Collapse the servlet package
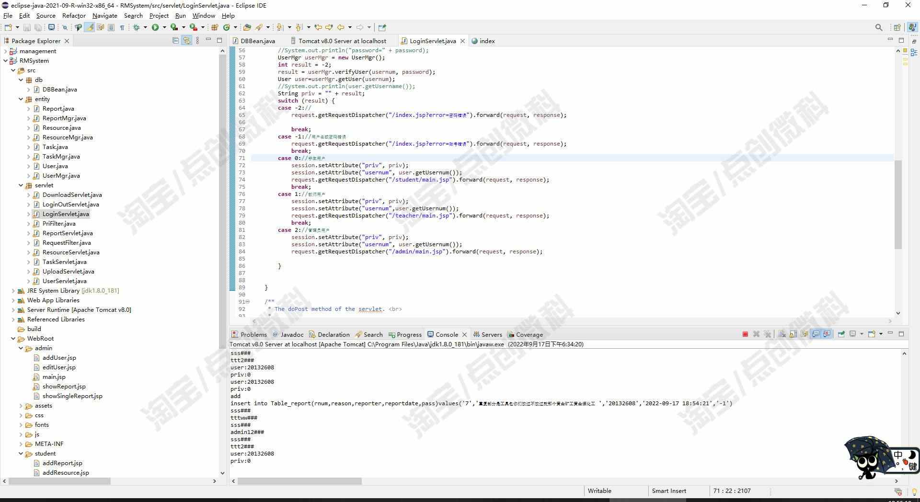 [21, 185]
